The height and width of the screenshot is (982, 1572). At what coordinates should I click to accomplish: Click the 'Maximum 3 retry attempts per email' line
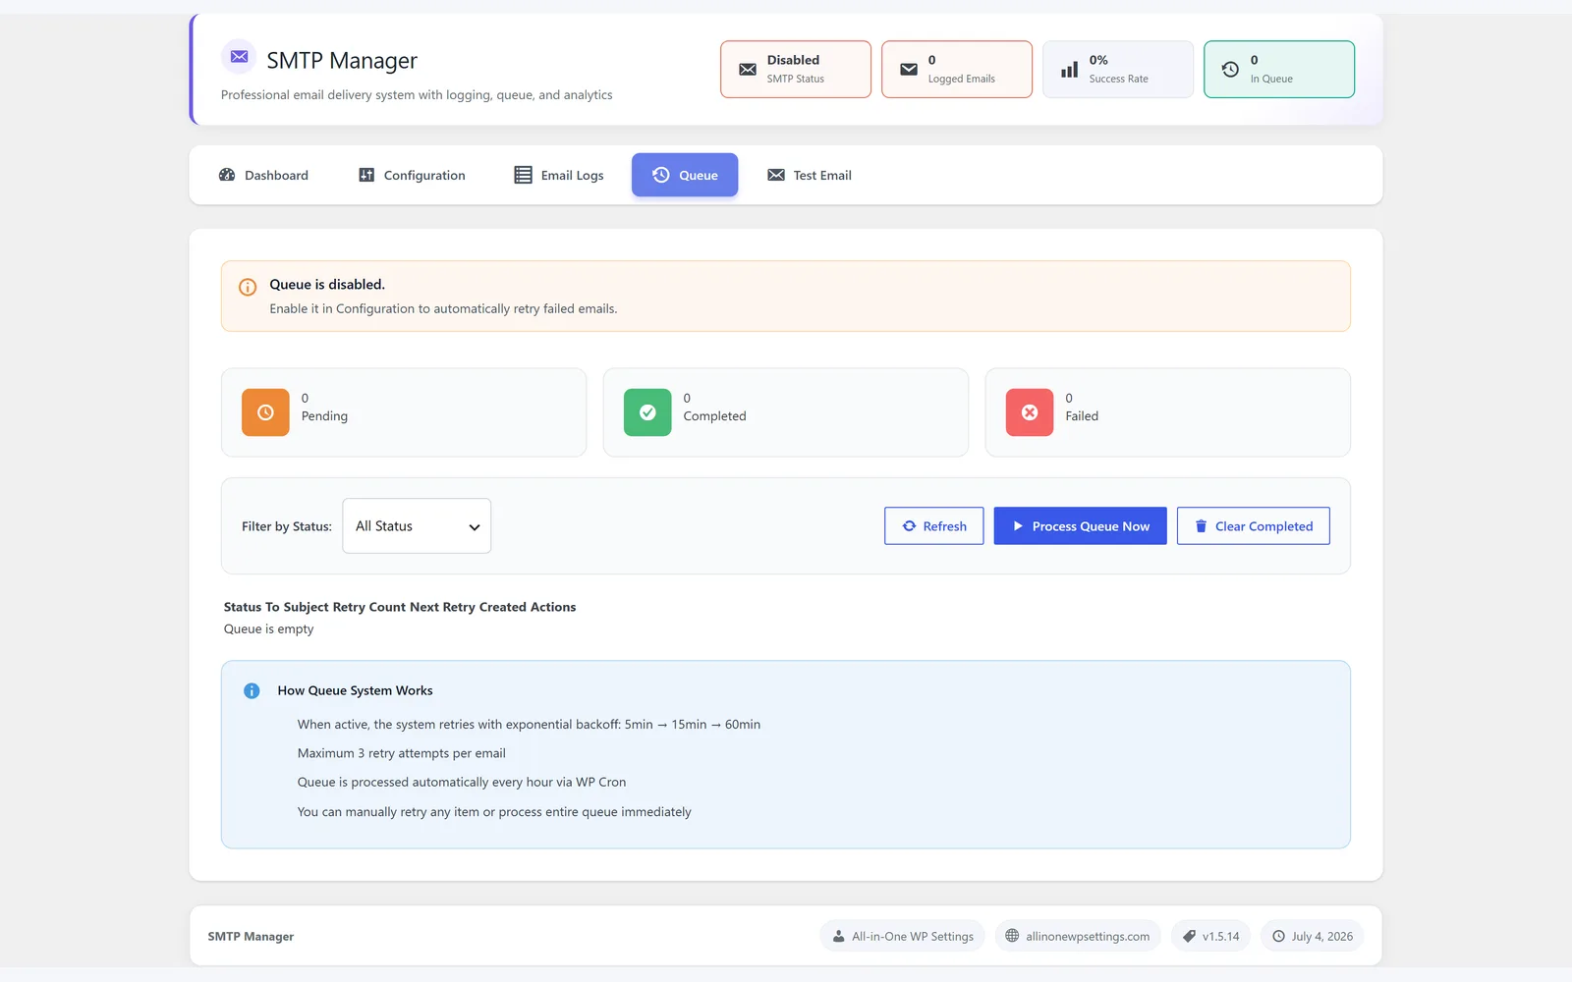click(402, 753)
